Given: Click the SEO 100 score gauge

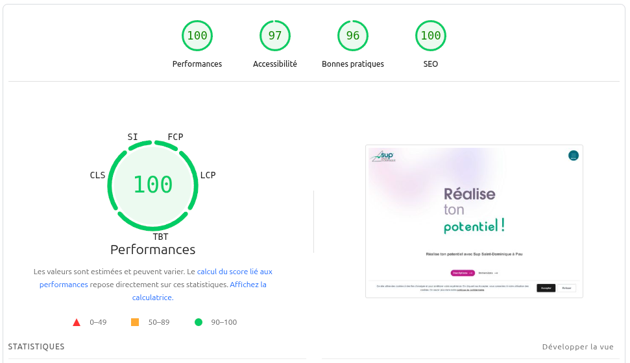Looking at the screenshot, I should click(x=430, y=36).
